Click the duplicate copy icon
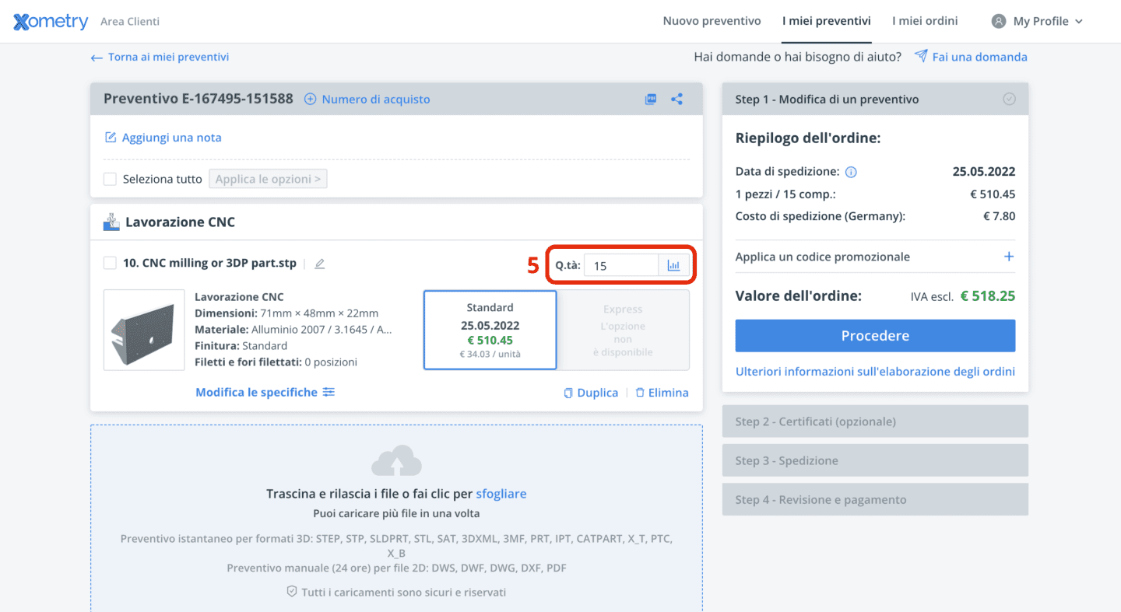 point(568,393)
